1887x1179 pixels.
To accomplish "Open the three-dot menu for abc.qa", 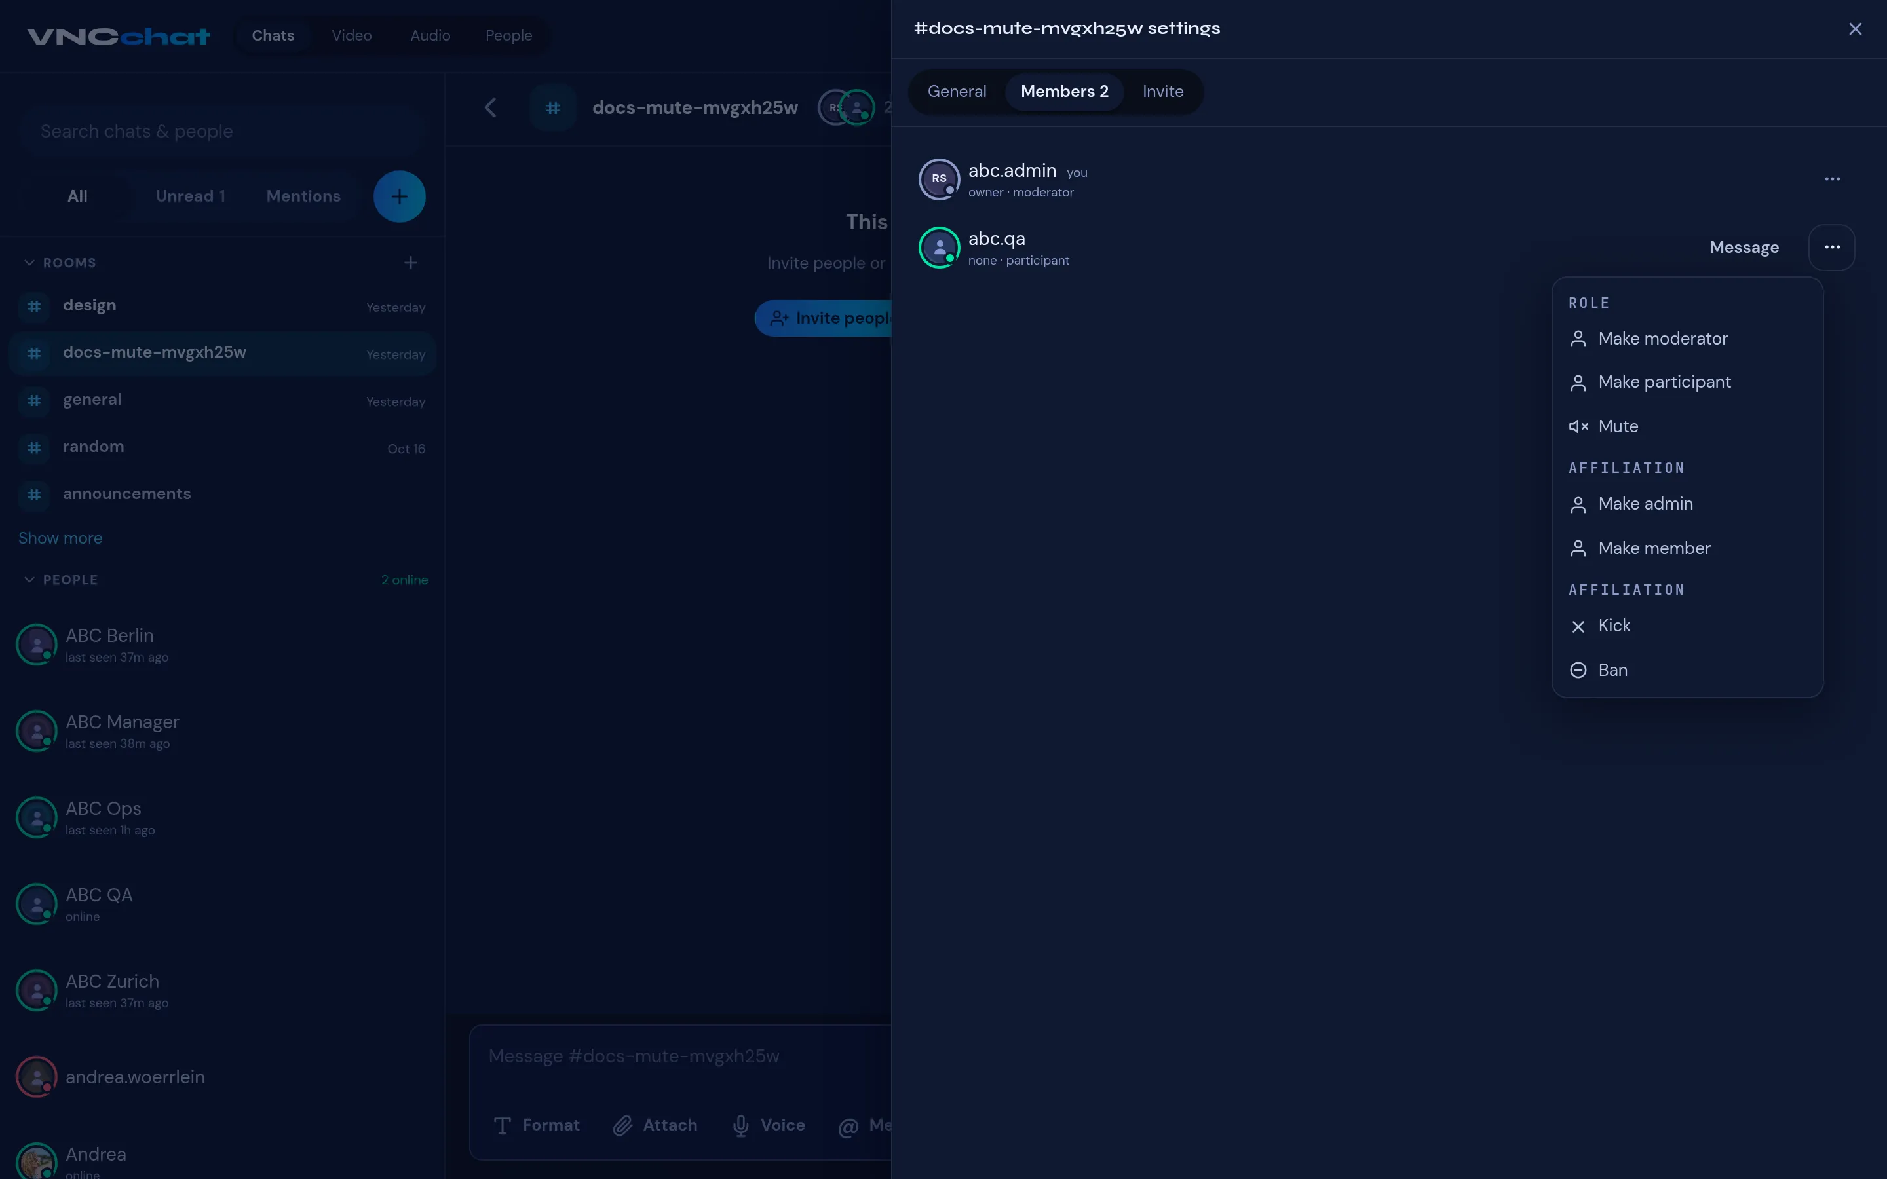I will [x=1832, y=247].
